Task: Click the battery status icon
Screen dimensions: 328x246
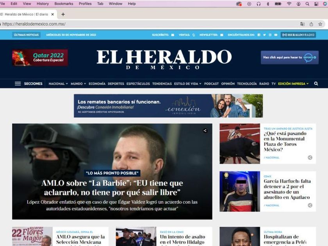Action: 278,4
